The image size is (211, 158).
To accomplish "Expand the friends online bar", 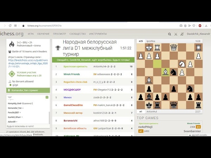I will coord(198,135).
